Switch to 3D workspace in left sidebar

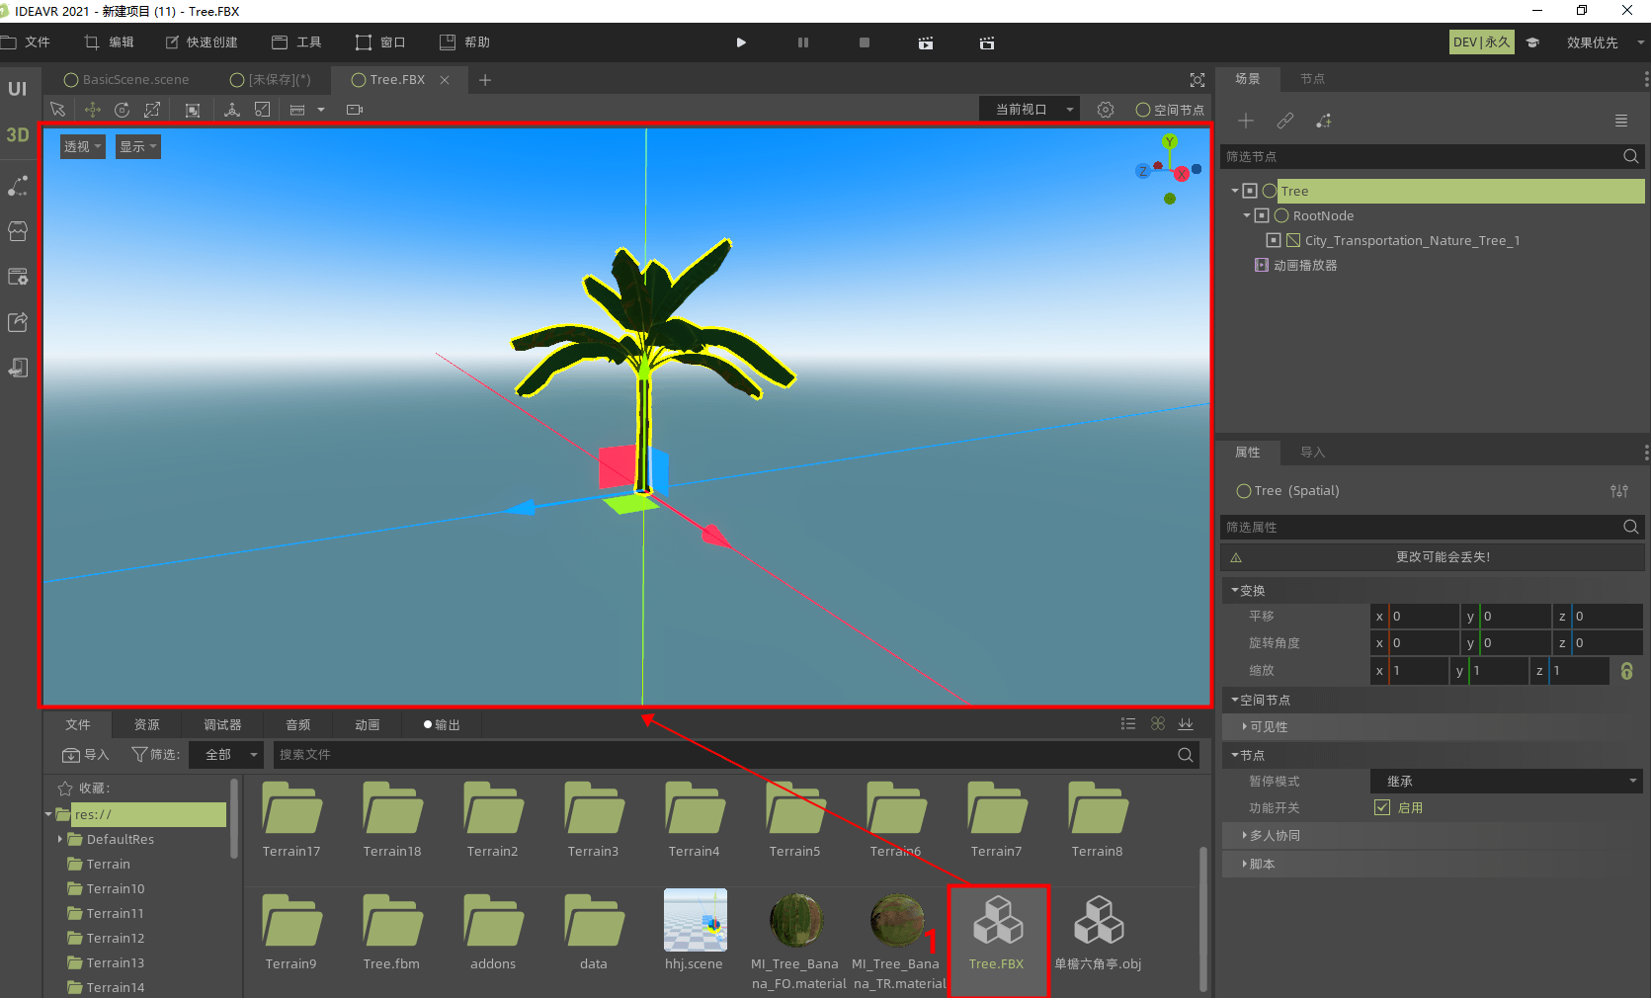(18, 134)
